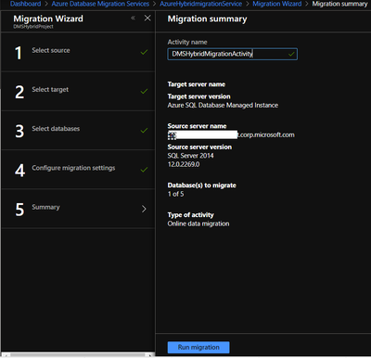Click the DMSHybridProject subtitle

click(33, 27)
